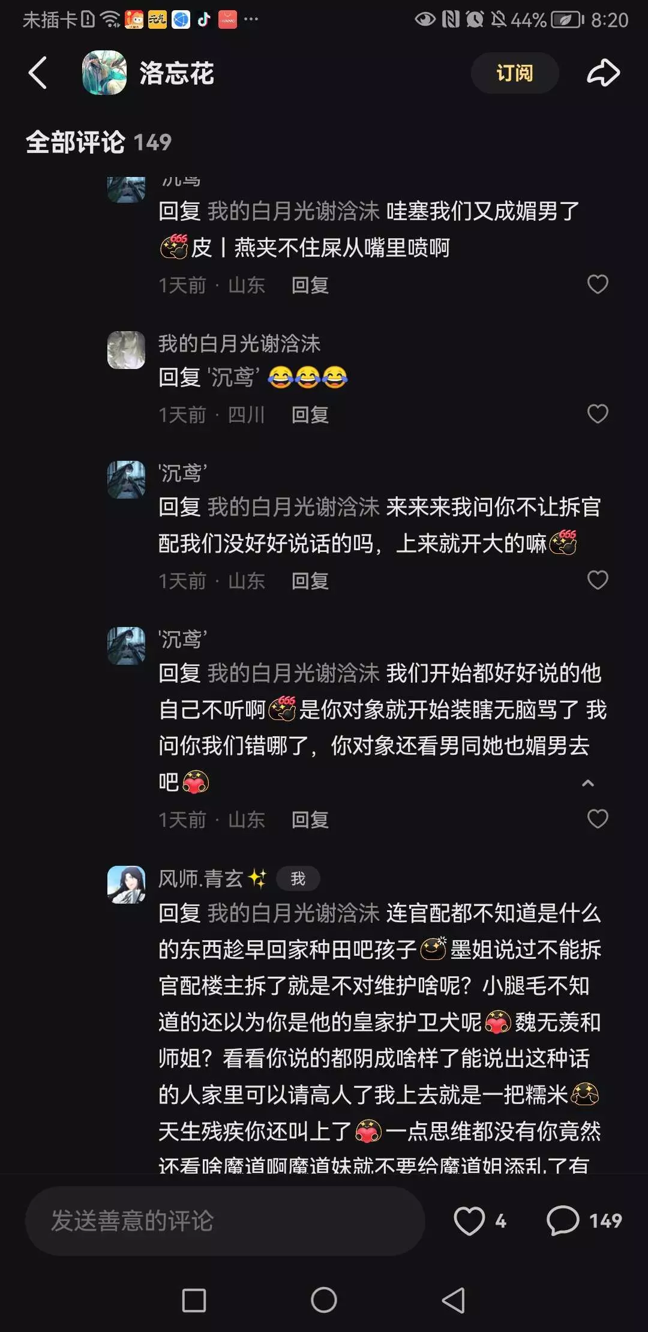Open Android recent apps square
This screenshot has width=648, height=1332.
coord(194,1300)
